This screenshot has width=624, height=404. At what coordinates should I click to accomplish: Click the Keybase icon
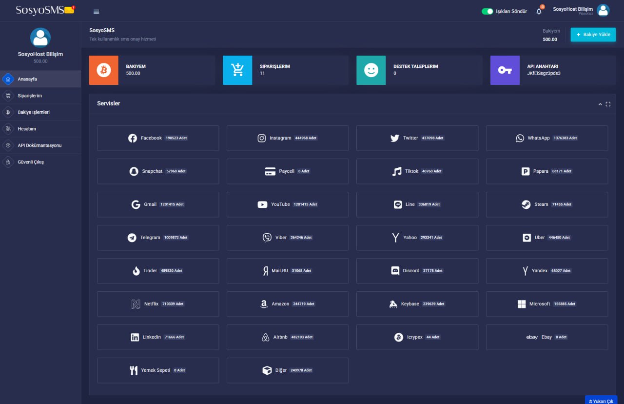click(393, 304)
